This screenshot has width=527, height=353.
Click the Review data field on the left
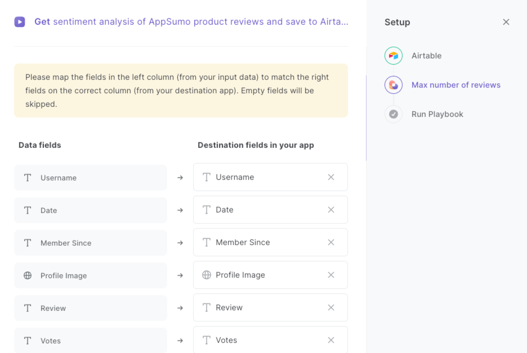(x=91, y=308)
